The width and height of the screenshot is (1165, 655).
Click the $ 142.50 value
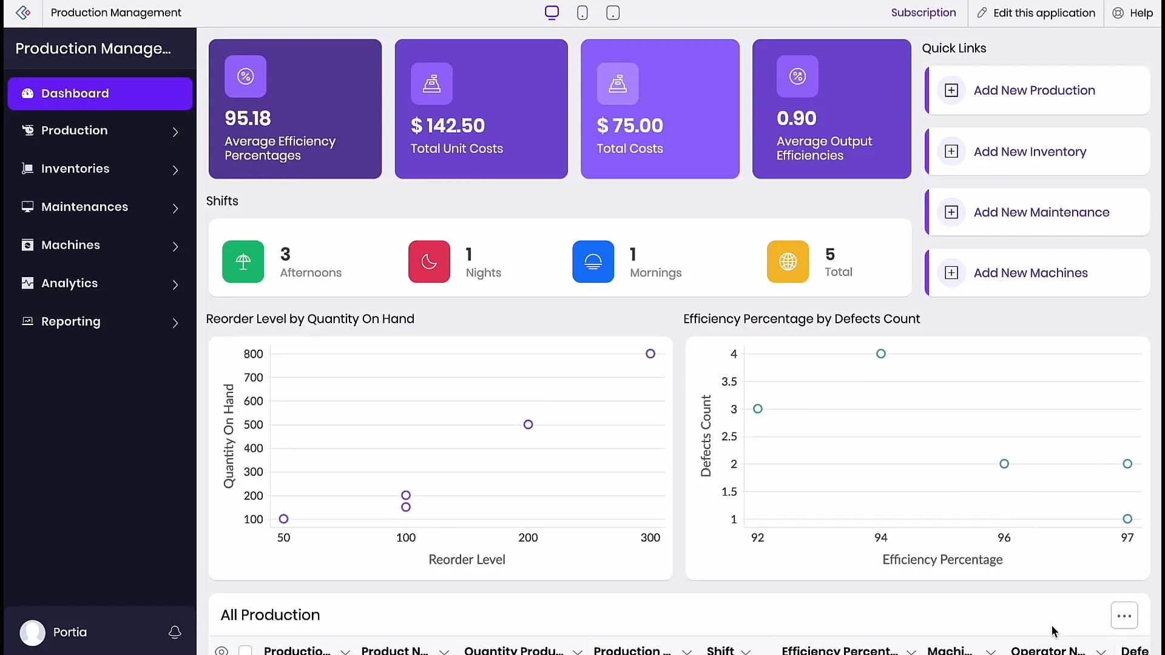(448, 126)
